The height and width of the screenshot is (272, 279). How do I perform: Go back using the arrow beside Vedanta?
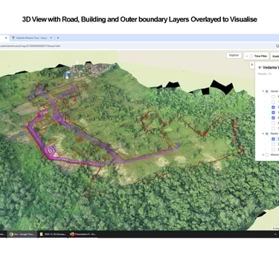(260, 68)
